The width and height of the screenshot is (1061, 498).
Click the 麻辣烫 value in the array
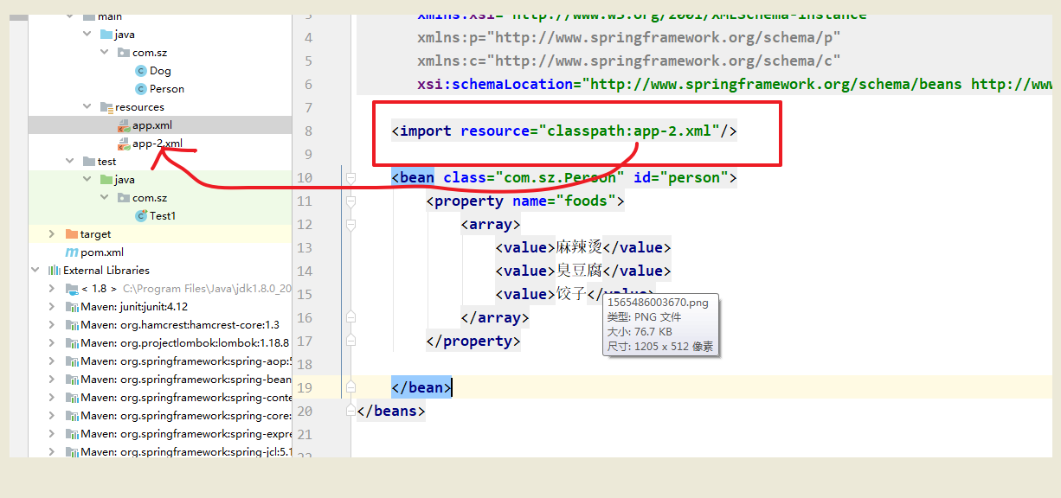click(579, 248)
